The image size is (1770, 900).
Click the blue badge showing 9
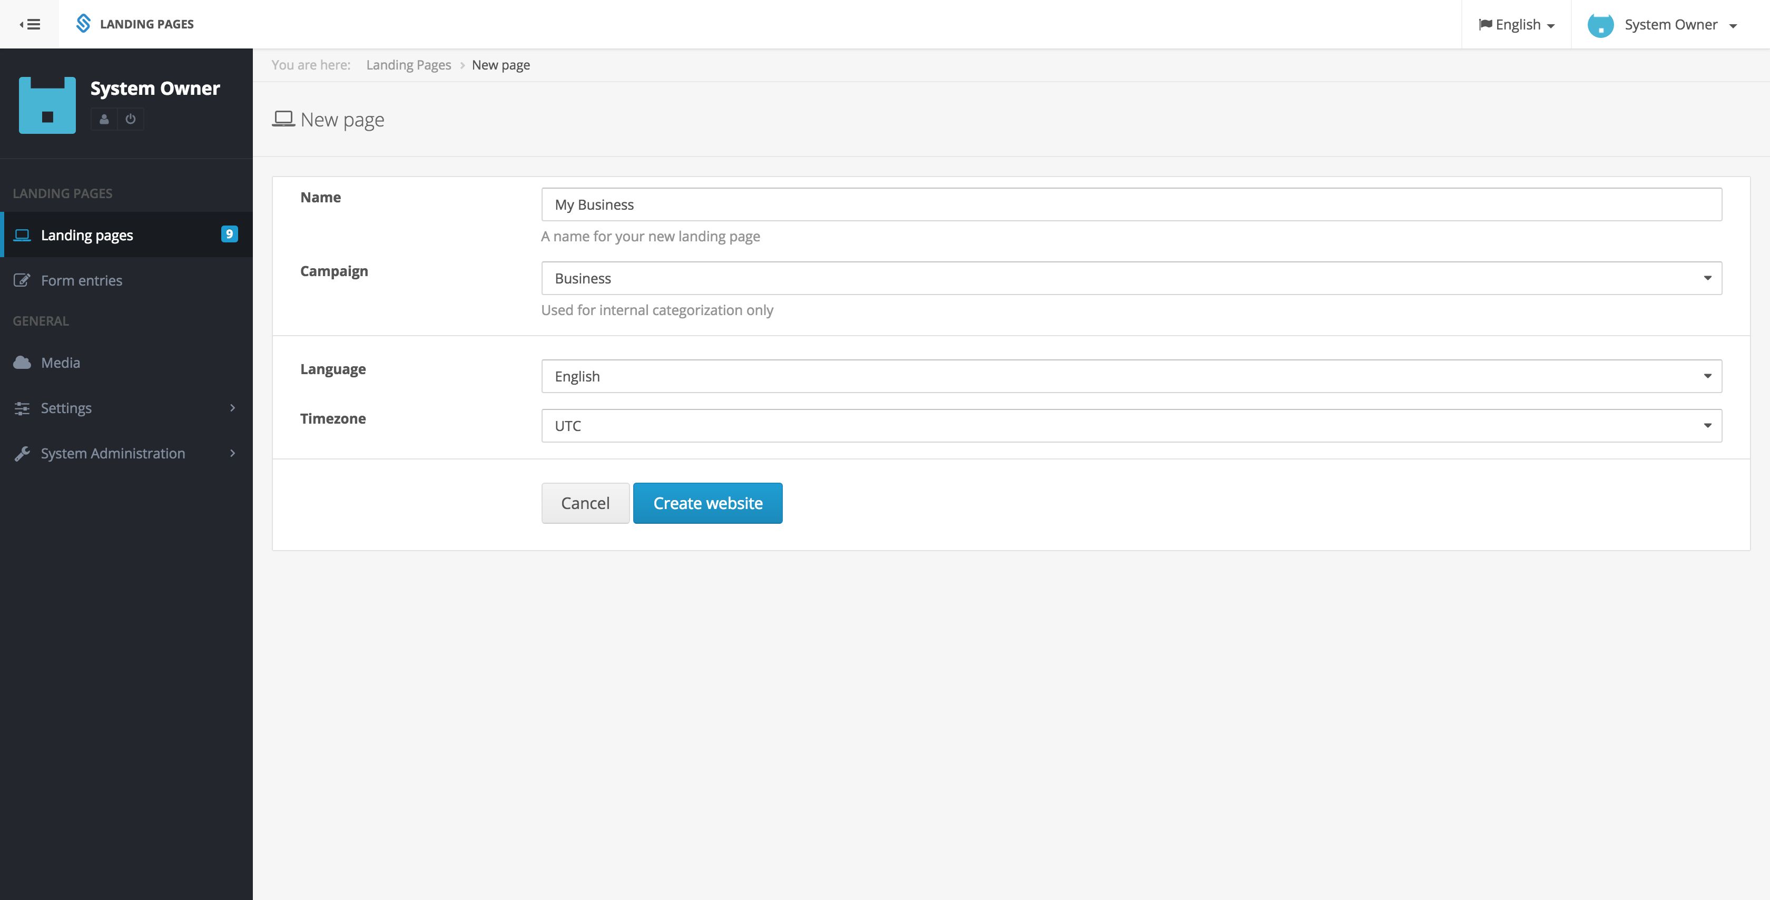pyautogui.click(x=229, y=234)
